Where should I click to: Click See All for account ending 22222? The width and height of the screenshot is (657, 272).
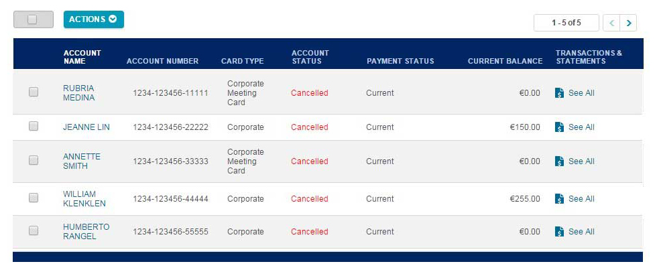581,127
